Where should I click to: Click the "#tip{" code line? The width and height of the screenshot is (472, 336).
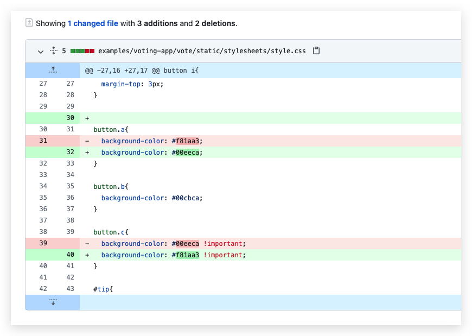click(x=103, y=289)
